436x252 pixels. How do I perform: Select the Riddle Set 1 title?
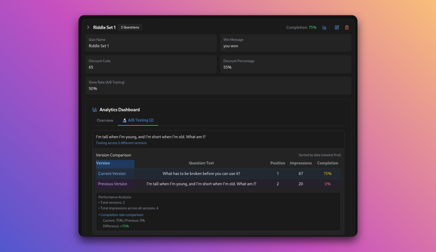point(104,27)
